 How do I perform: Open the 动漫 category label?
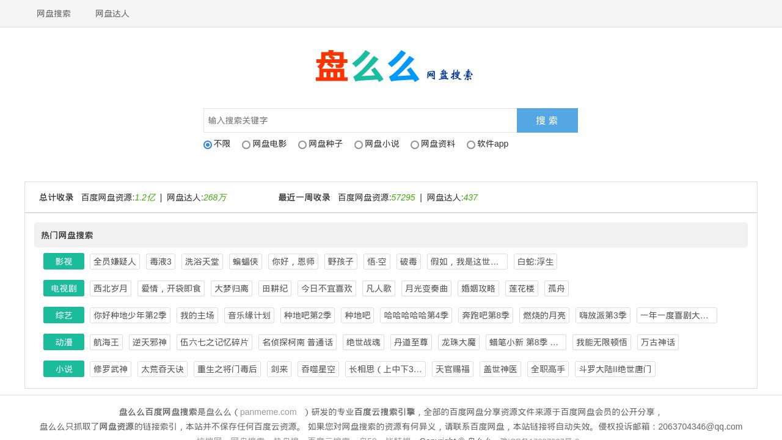(x=64, y=342)
